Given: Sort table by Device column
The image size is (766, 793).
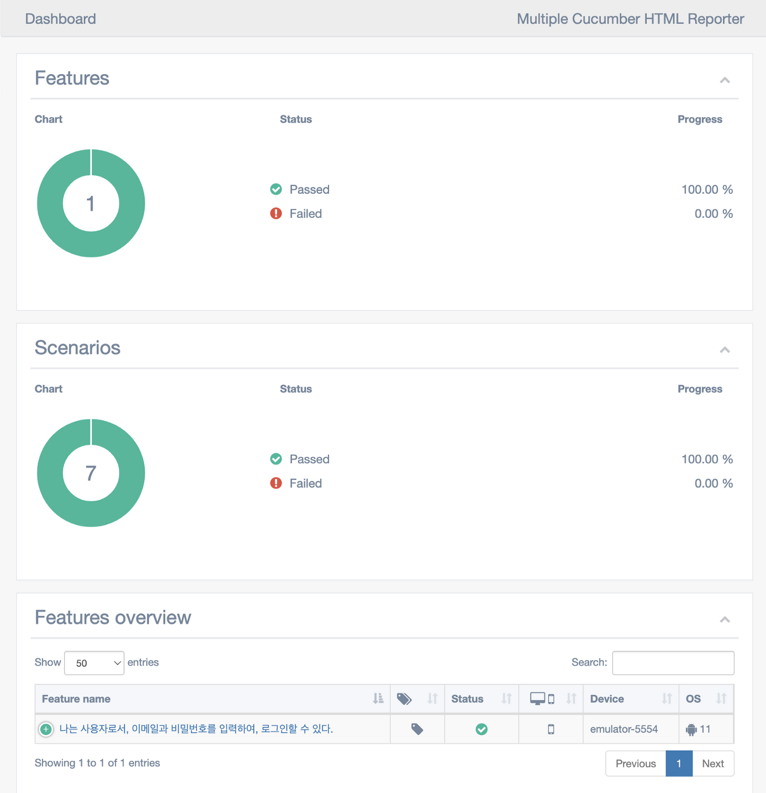Looking at the screenshot, I should point(631,698).
